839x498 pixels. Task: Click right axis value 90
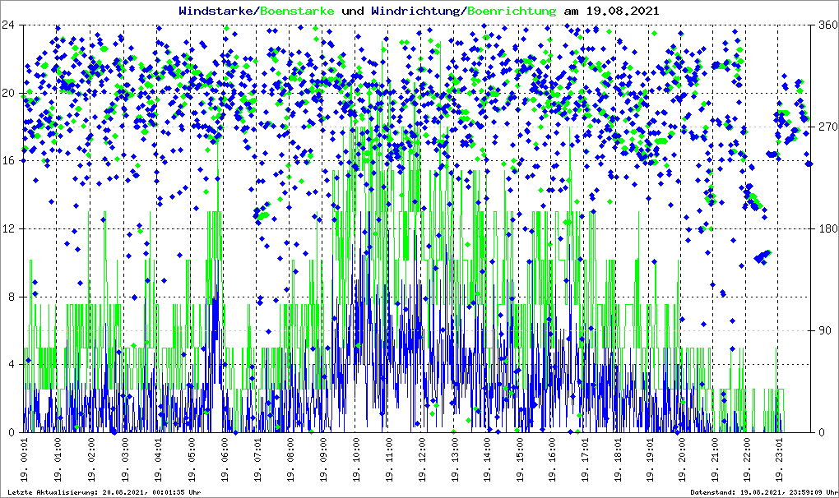pos(825,330)
